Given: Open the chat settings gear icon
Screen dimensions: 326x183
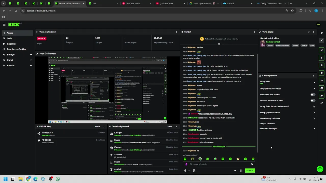Looking at the screenshot, I should tap(235, 171).
